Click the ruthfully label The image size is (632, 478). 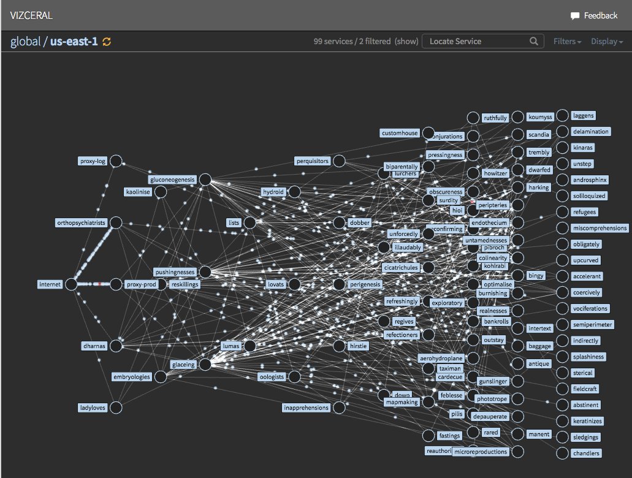coord(495,118)
